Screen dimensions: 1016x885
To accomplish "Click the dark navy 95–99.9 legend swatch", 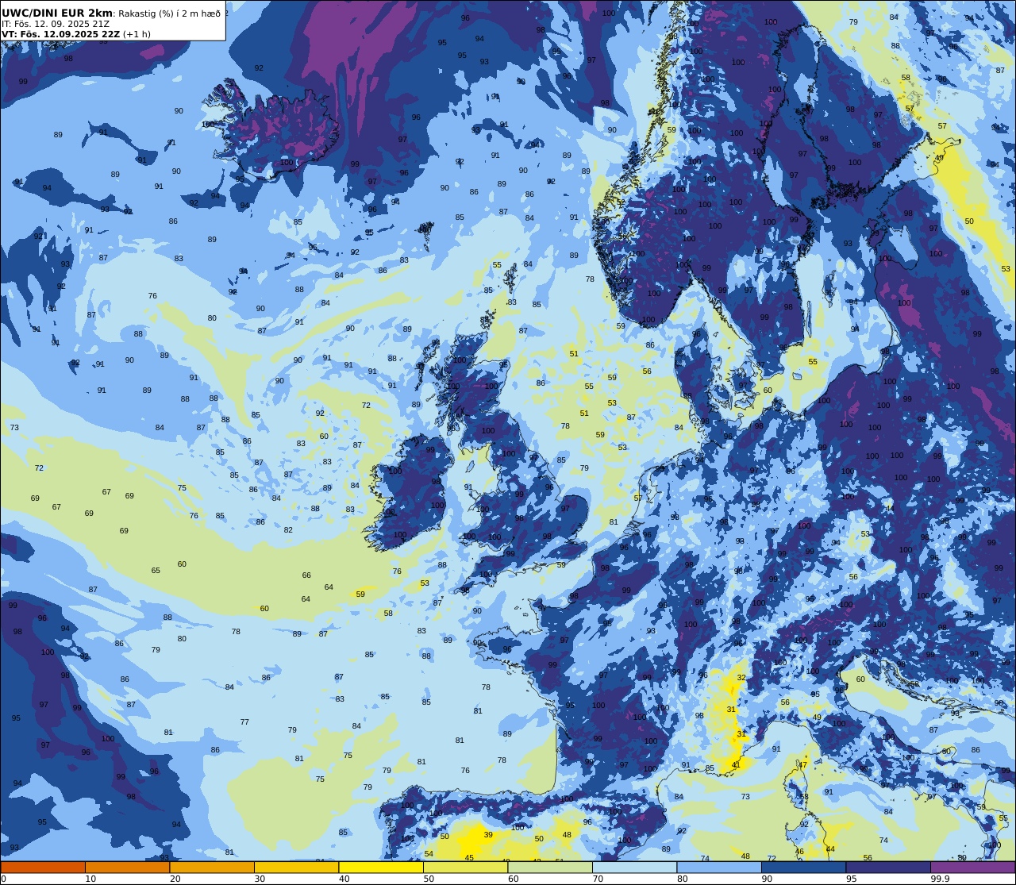I will click(888, 867).
